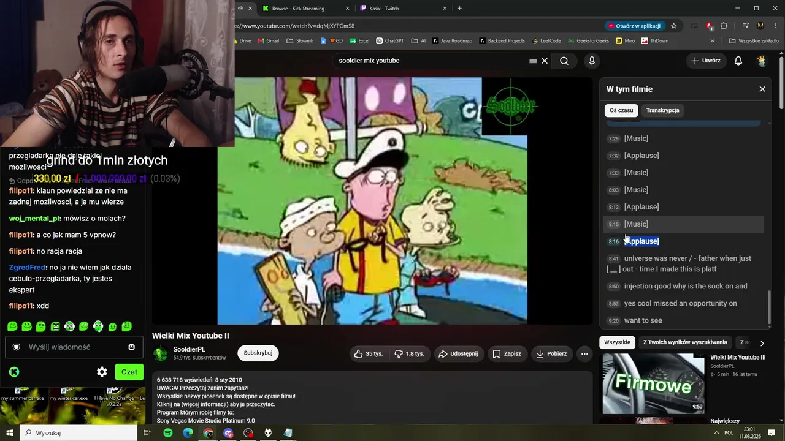The image size is (785, 441).
Task: Jump to the 7:32 [Applause] transcript line
Action: pyautogui.click(x=683, y=156)
